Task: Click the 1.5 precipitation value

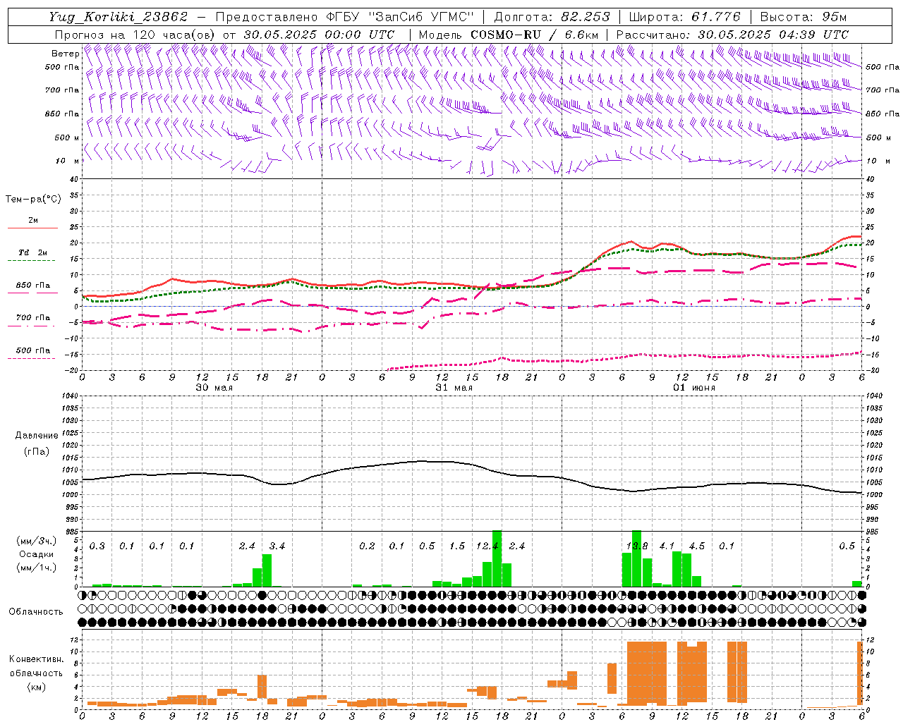Action: [457, 546]
